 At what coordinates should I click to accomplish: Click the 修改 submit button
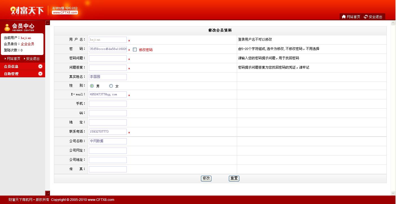coord(206,178)
